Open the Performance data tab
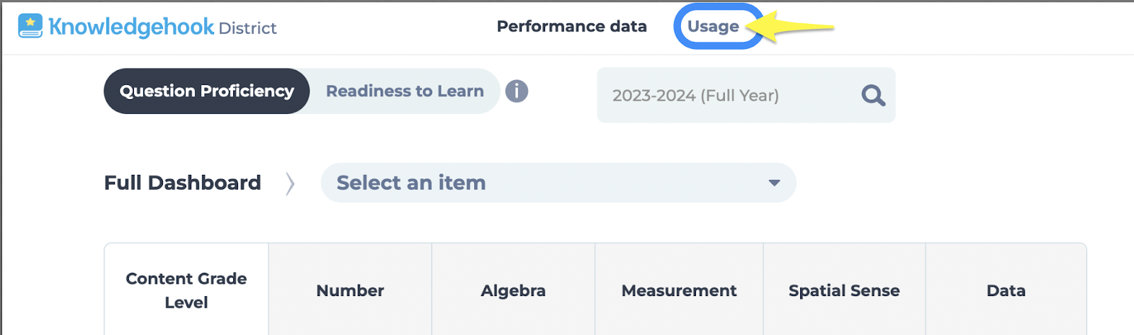The width and height of the screenshot is (1134, 335). tap(572, 26)
